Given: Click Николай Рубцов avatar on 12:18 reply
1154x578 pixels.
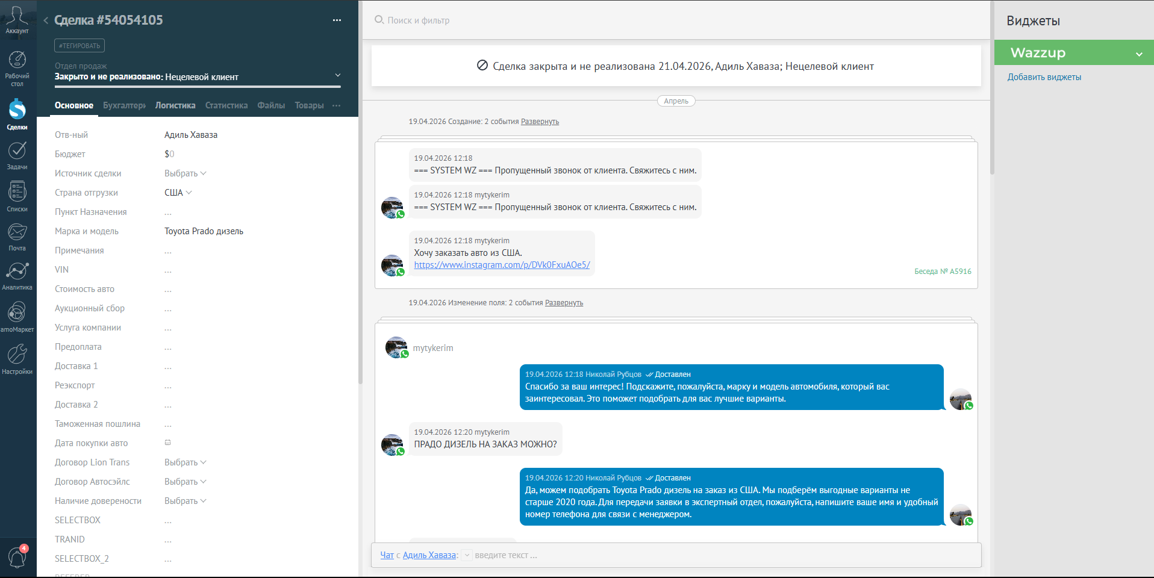Looking at the screenshot, I should (x=961, y=399).
